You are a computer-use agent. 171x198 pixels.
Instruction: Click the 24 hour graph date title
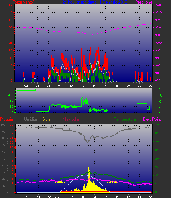(95, 2)
